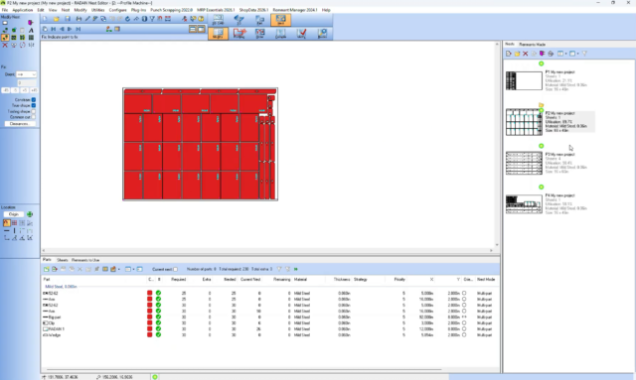This screenshot has width=636, height=380.
Task: Open the Modify menu
Action: [x=80, y=10]
